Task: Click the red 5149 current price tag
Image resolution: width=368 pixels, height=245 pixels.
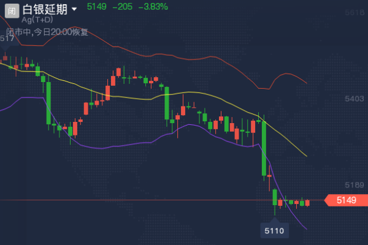Action: tap(346, 200)
